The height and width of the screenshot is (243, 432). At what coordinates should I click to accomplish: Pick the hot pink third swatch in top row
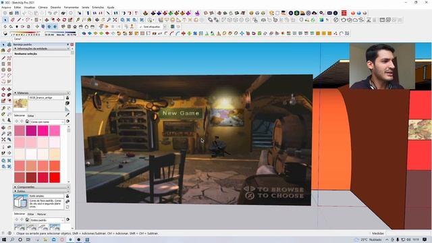pyautogui.click(x=43, y=130)
